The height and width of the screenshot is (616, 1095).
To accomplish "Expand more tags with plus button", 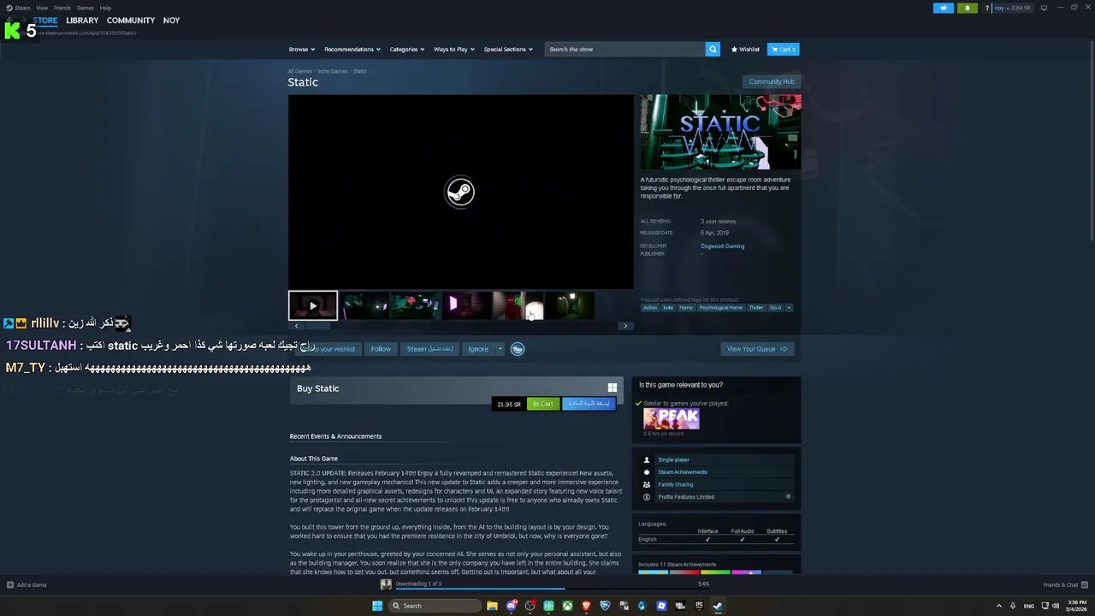I will (x=789, y=308).
